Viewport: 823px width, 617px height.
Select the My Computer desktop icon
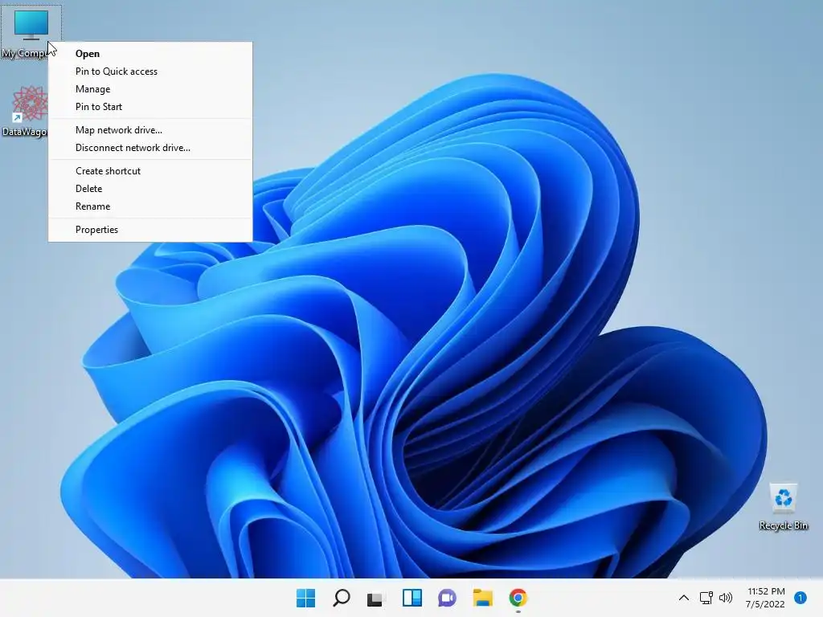coord(31,31)
